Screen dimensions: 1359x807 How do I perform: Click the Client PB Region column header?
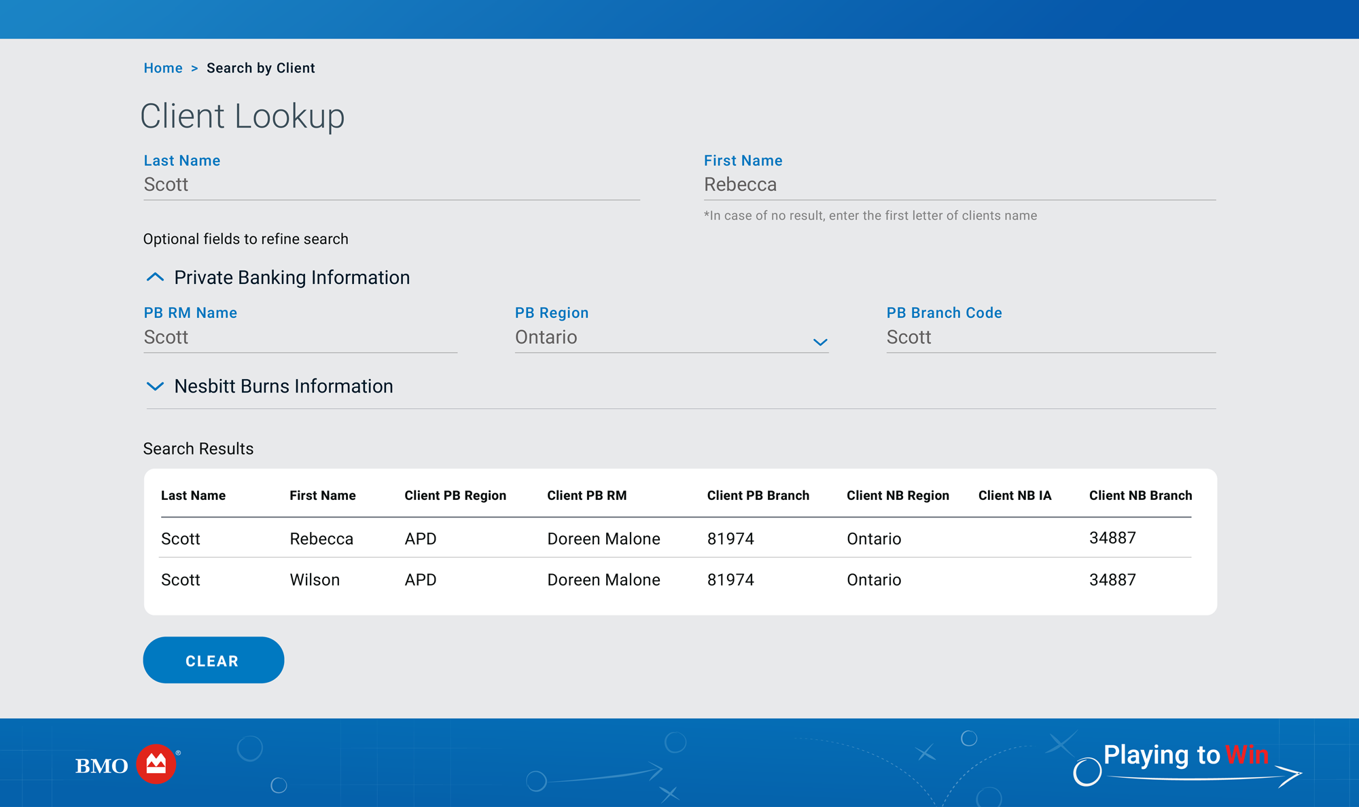(455, 495)
